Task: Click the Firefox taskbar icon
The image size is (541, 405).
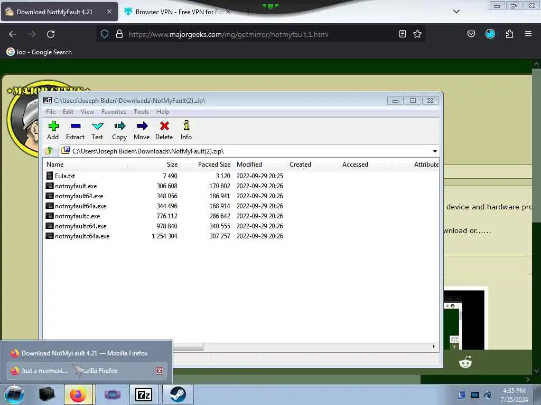Action: tap(79, 394)
